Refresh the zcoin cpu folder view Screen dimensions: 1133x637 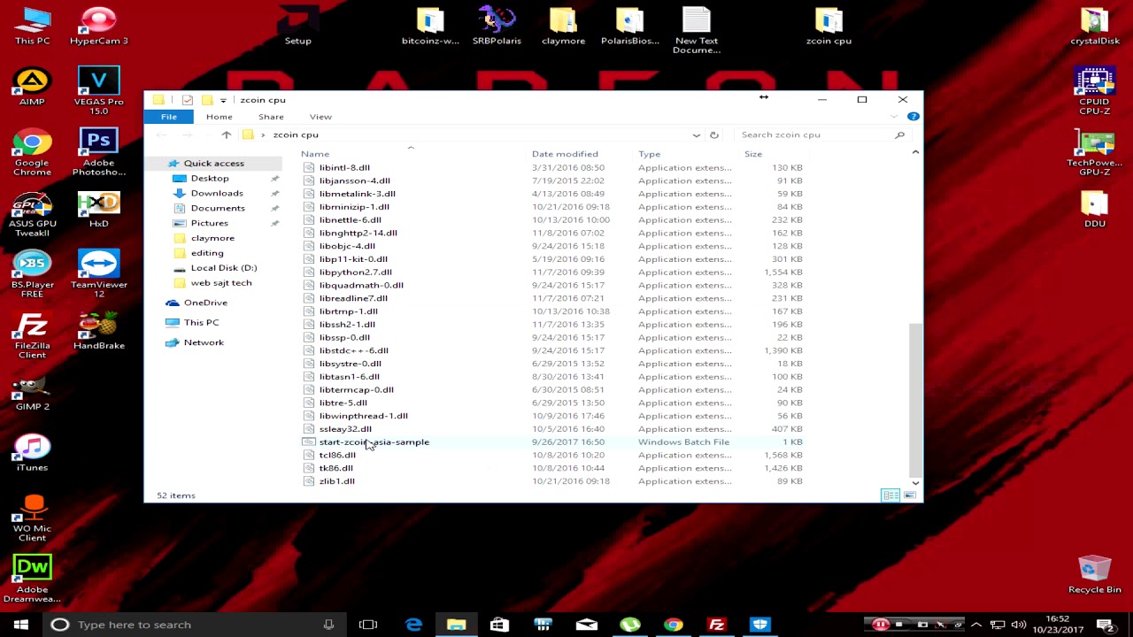(x=713, y=134)
